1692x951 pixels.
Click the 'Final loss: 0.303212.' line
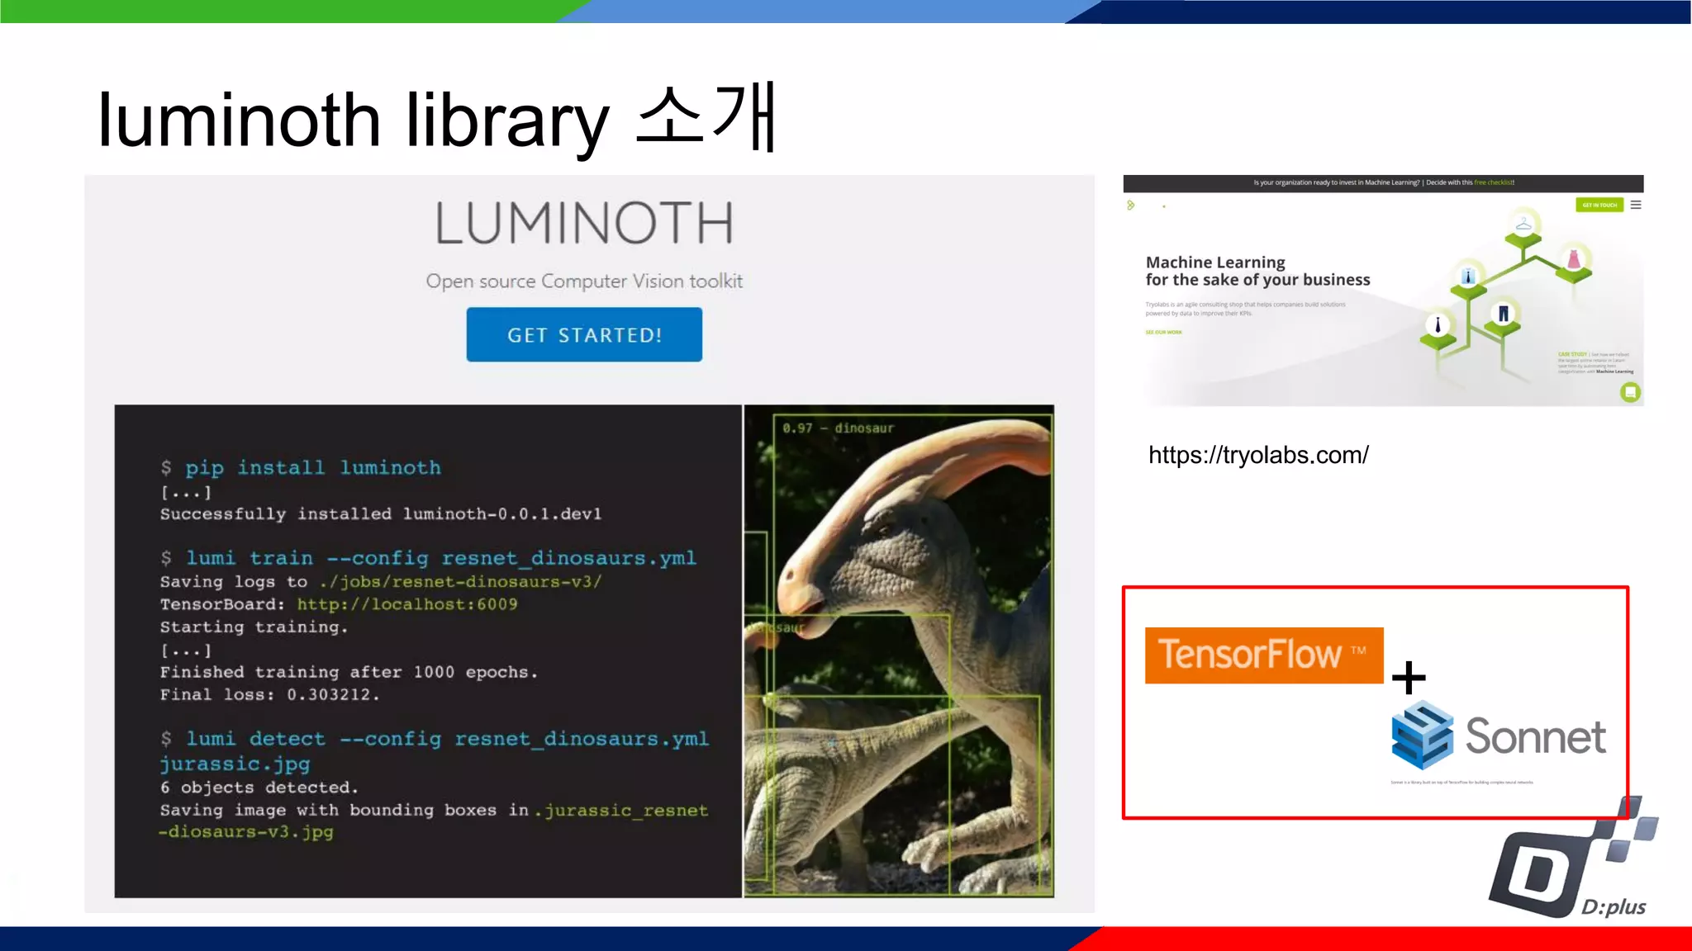[x=269, y=694]
